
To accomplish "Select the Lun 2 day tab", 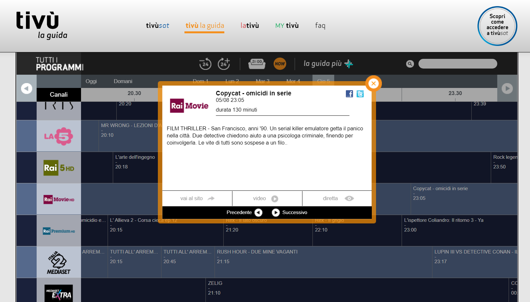I will click(232, 81).
